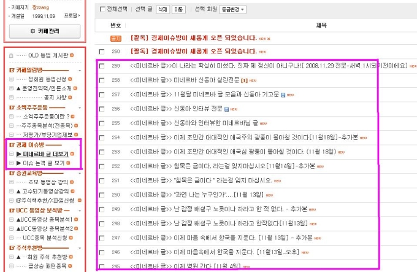Image resolution: width=417 pixels, height=272 pixels.
Task: Click the 삭제 delete button
Action: (x=163, y=10)
